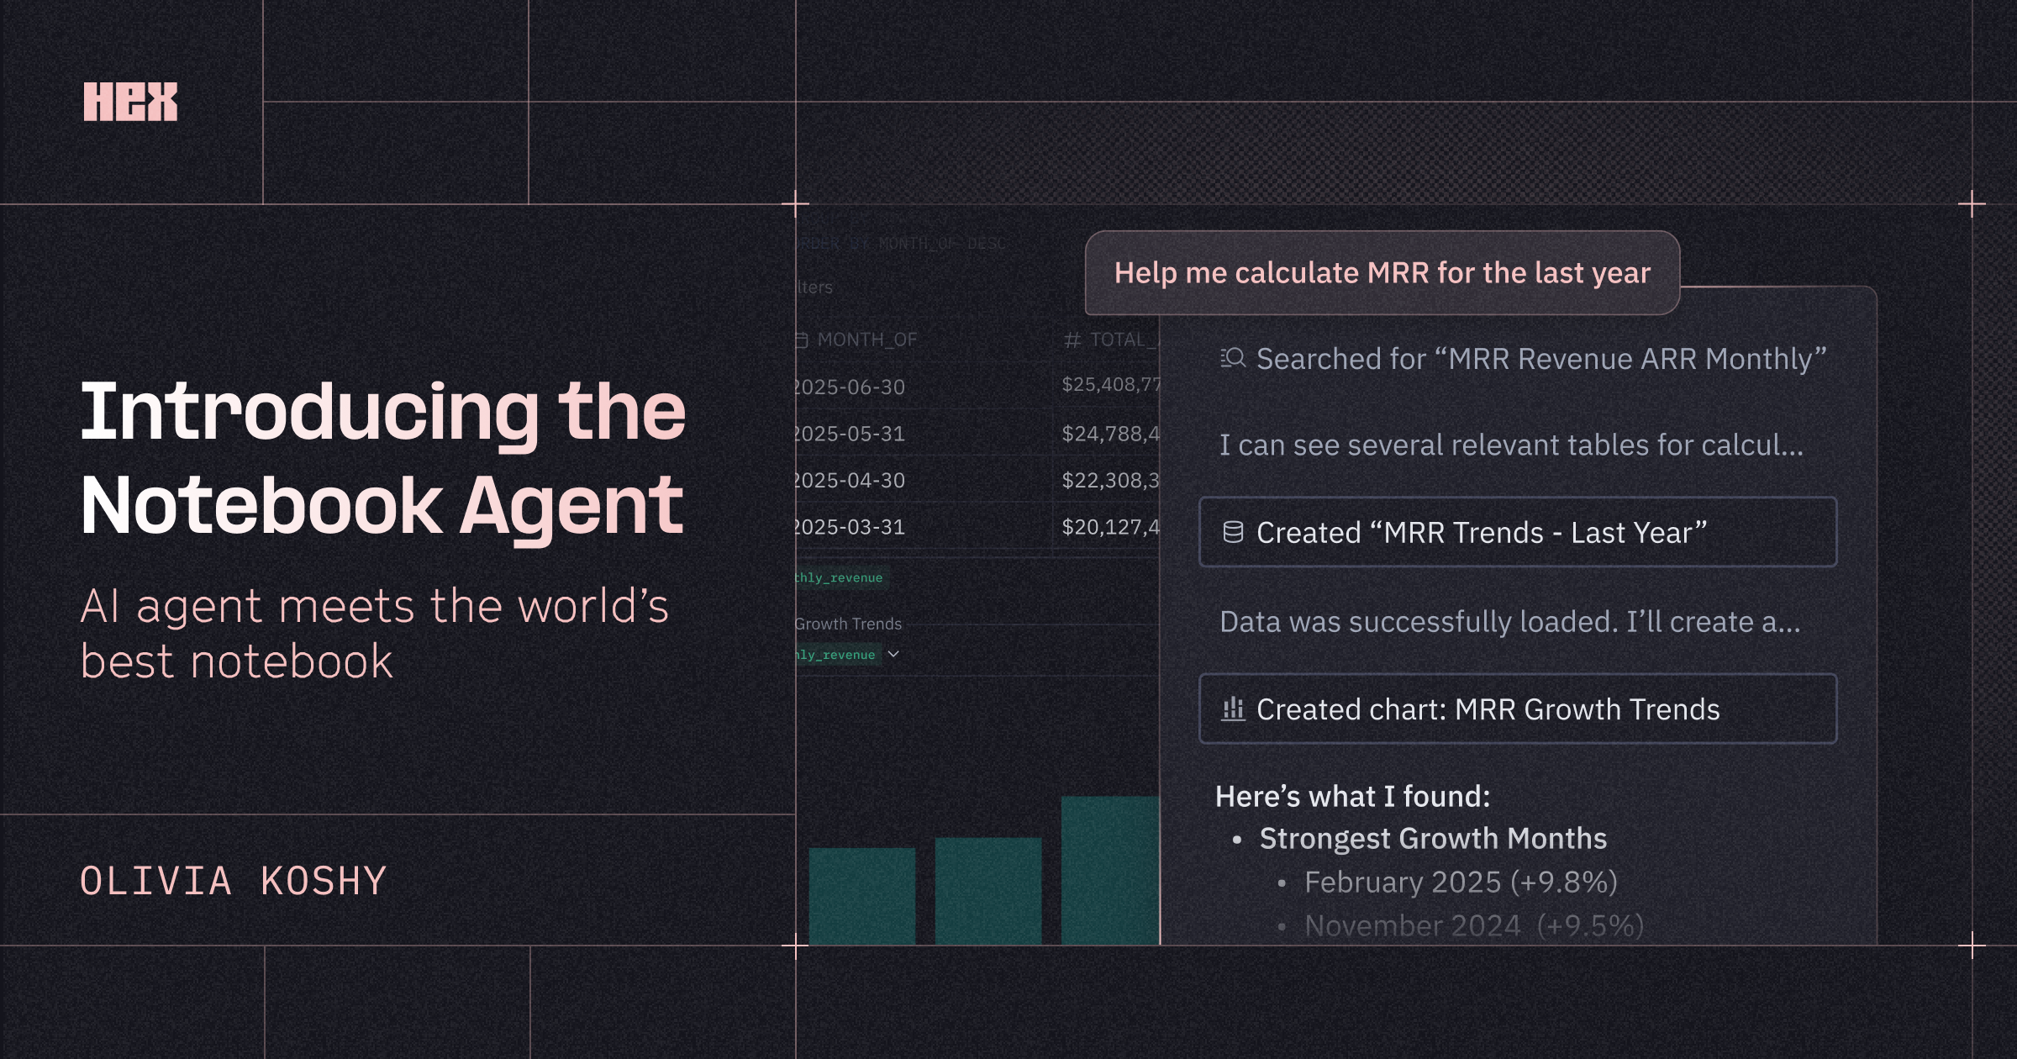Click the author name OLIVIA KOSHY

[234, 881]
